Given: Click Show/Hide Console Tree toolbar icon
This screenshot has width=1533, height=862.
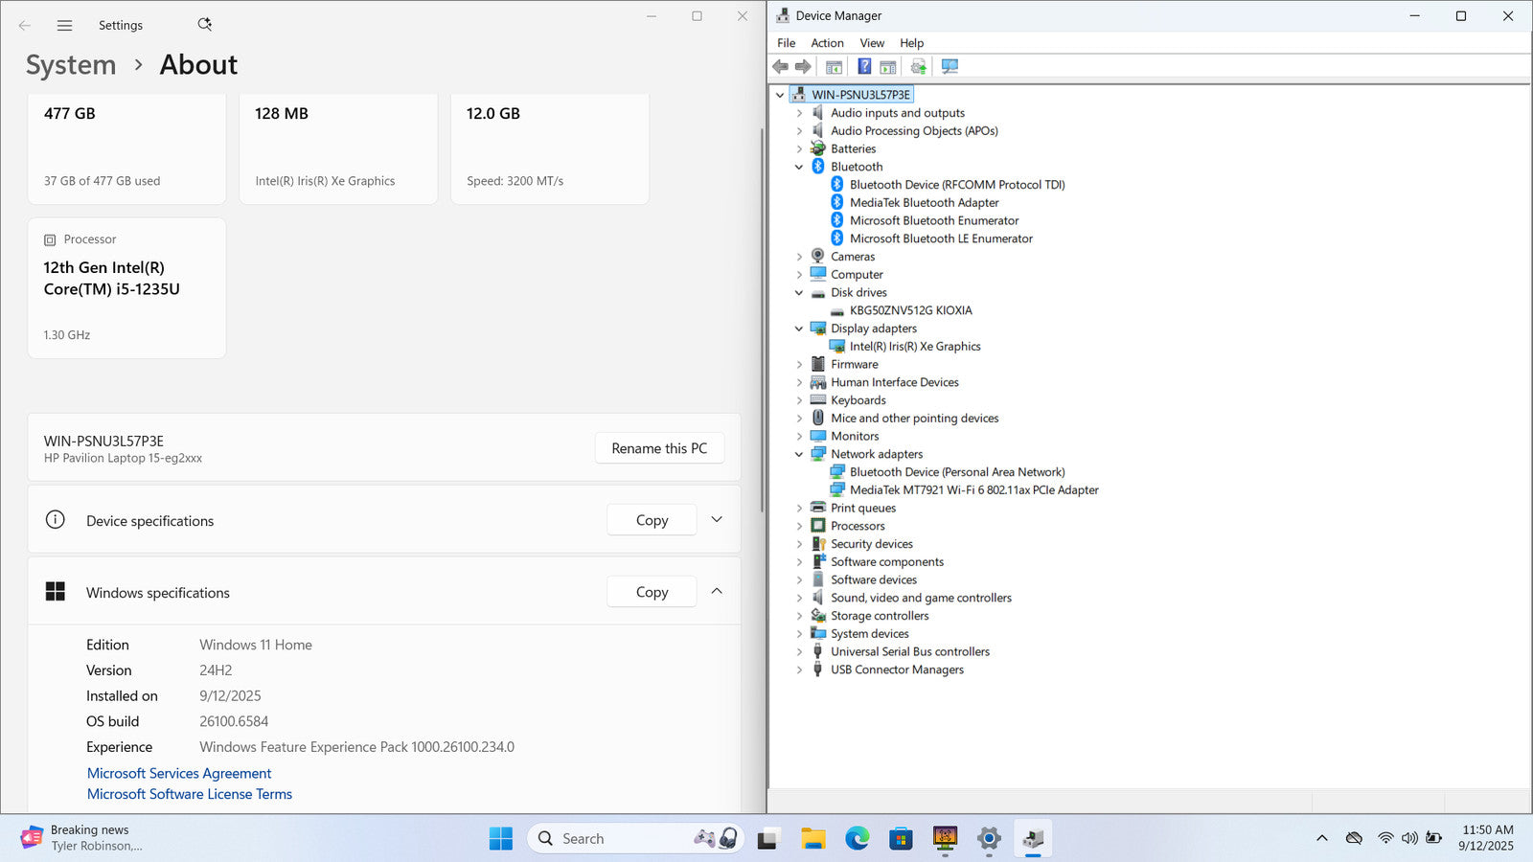Looking at the screenshot, I should 834,67.
